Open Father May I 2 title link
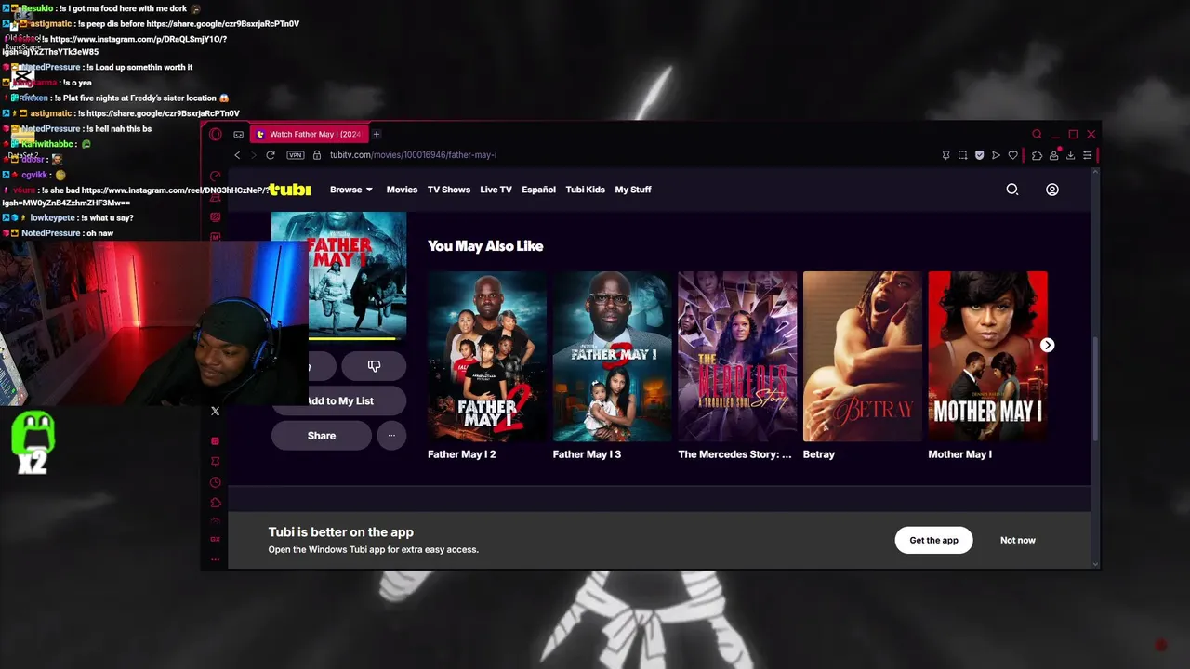 462,454
